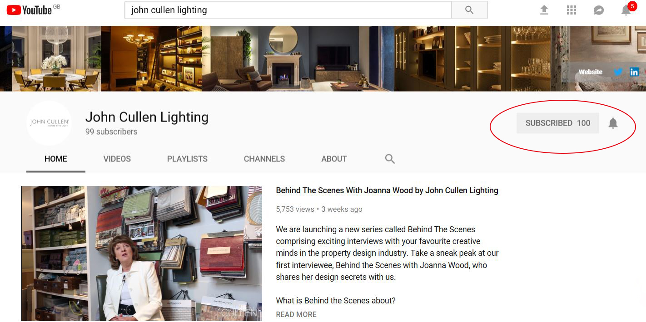Click the 99 subscribers text
This screenshot has height=322, width=646.
coord(111,132)
